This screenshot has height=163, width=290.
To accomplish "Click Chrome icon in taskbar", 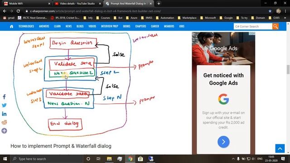I will (130, 159).
